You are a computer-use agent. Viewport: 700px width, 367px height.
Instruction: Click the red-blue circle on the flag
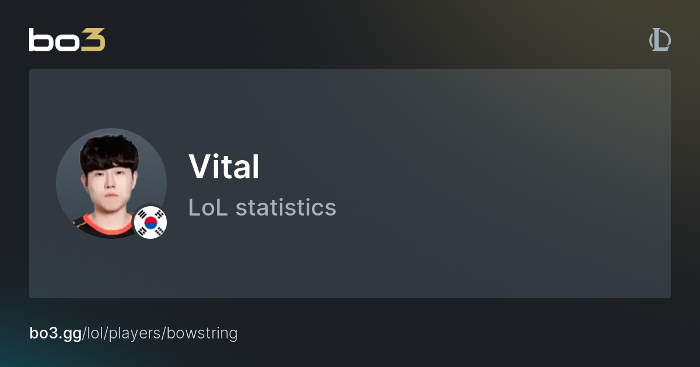coord(150,223)
